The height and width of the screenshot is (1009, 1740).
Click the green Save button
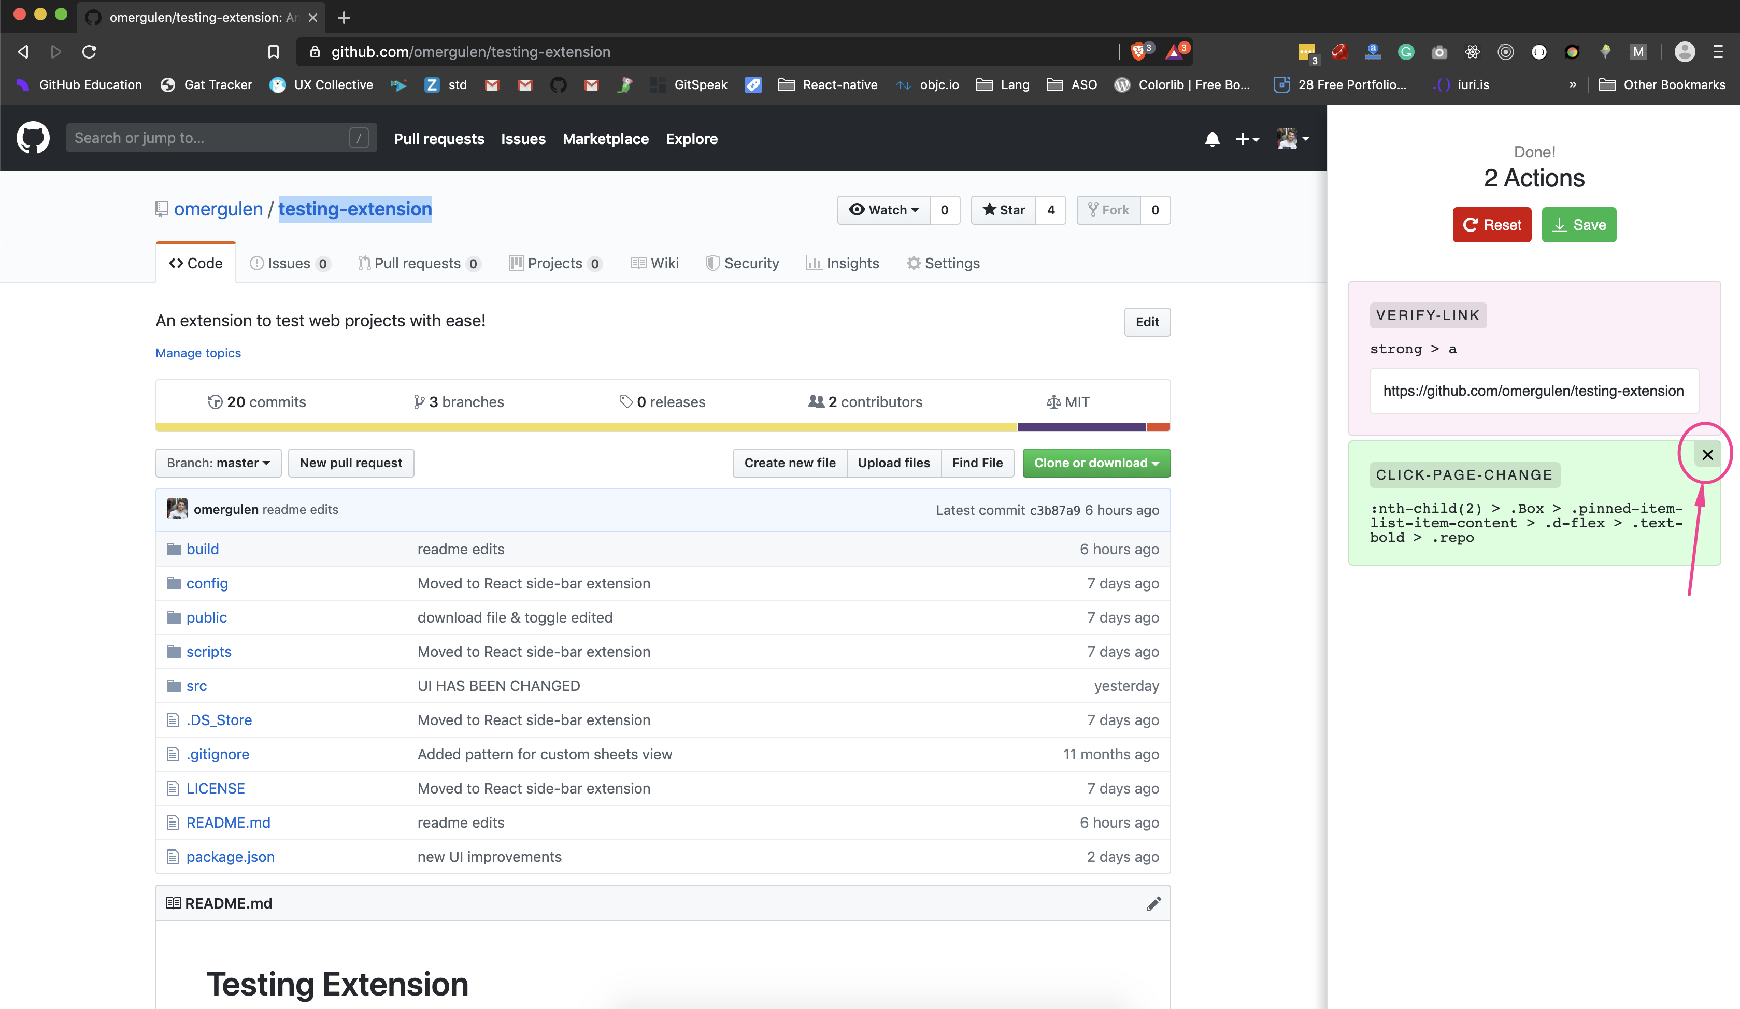click(1578, 225)
